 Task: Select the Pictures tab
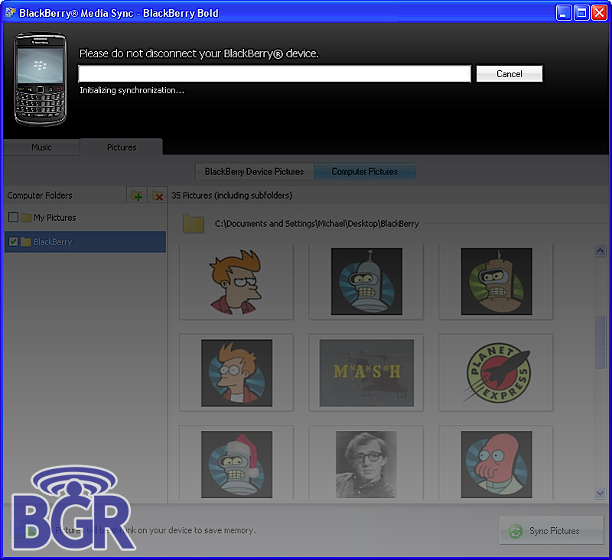122,147
